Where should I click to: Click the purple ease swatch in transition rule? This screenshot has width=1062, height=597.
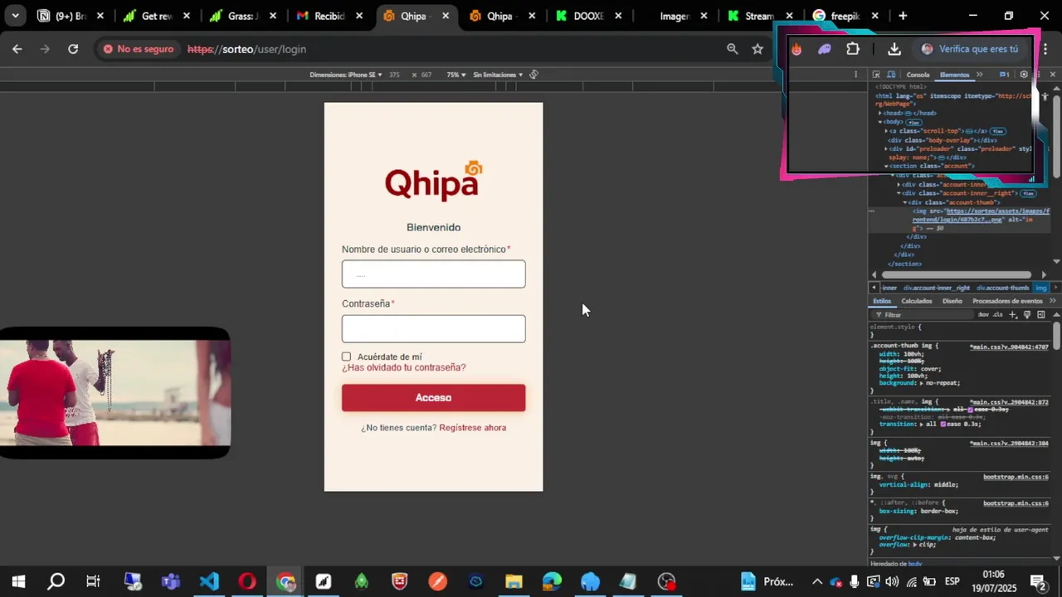[943, 424]
